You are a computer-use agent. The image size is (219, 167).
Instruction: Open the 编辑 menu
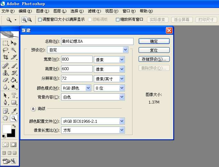tap(25, 11)
